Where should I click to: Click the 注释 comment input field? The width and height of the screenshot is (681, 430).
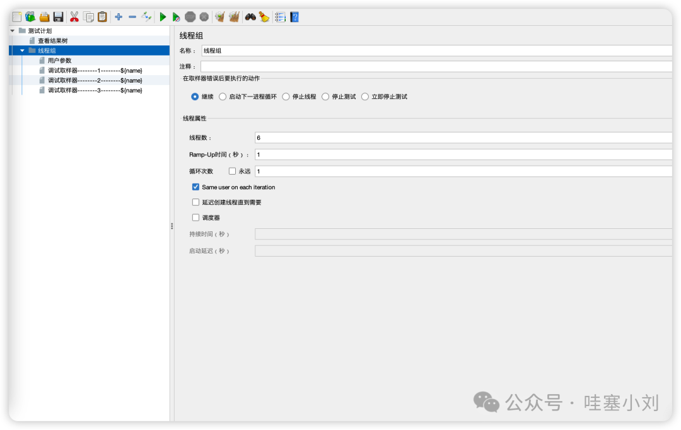point(436,66)
